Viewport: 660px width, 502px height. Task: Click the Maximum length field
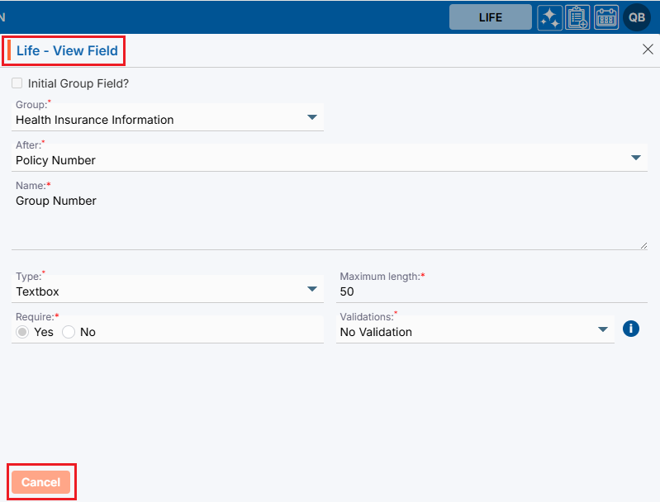coord(492,291)
